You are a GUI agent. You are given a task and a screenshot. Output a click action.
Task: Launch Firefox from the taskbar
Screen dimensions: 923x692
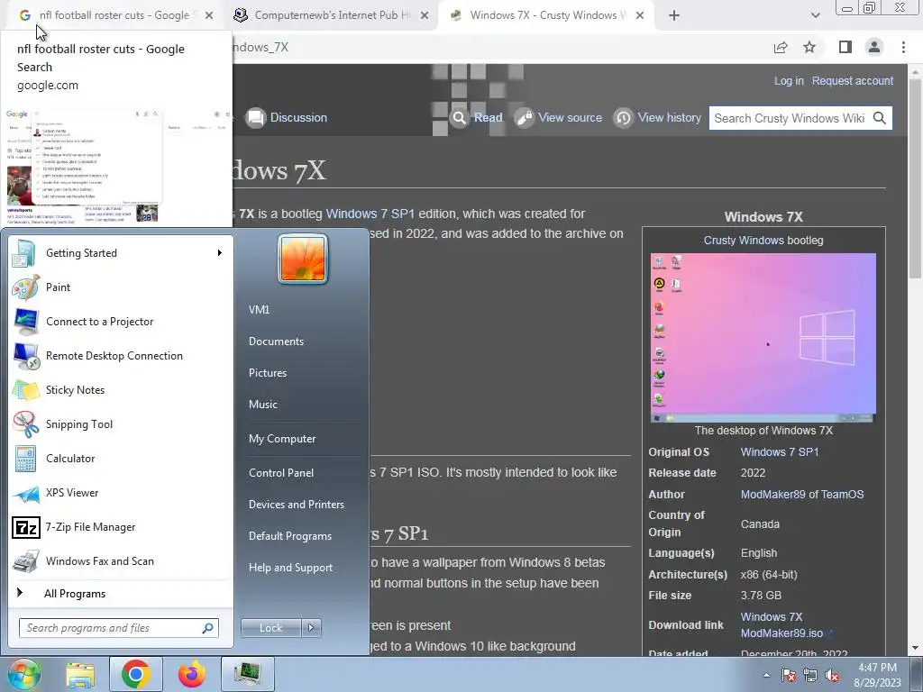[192, 674]
